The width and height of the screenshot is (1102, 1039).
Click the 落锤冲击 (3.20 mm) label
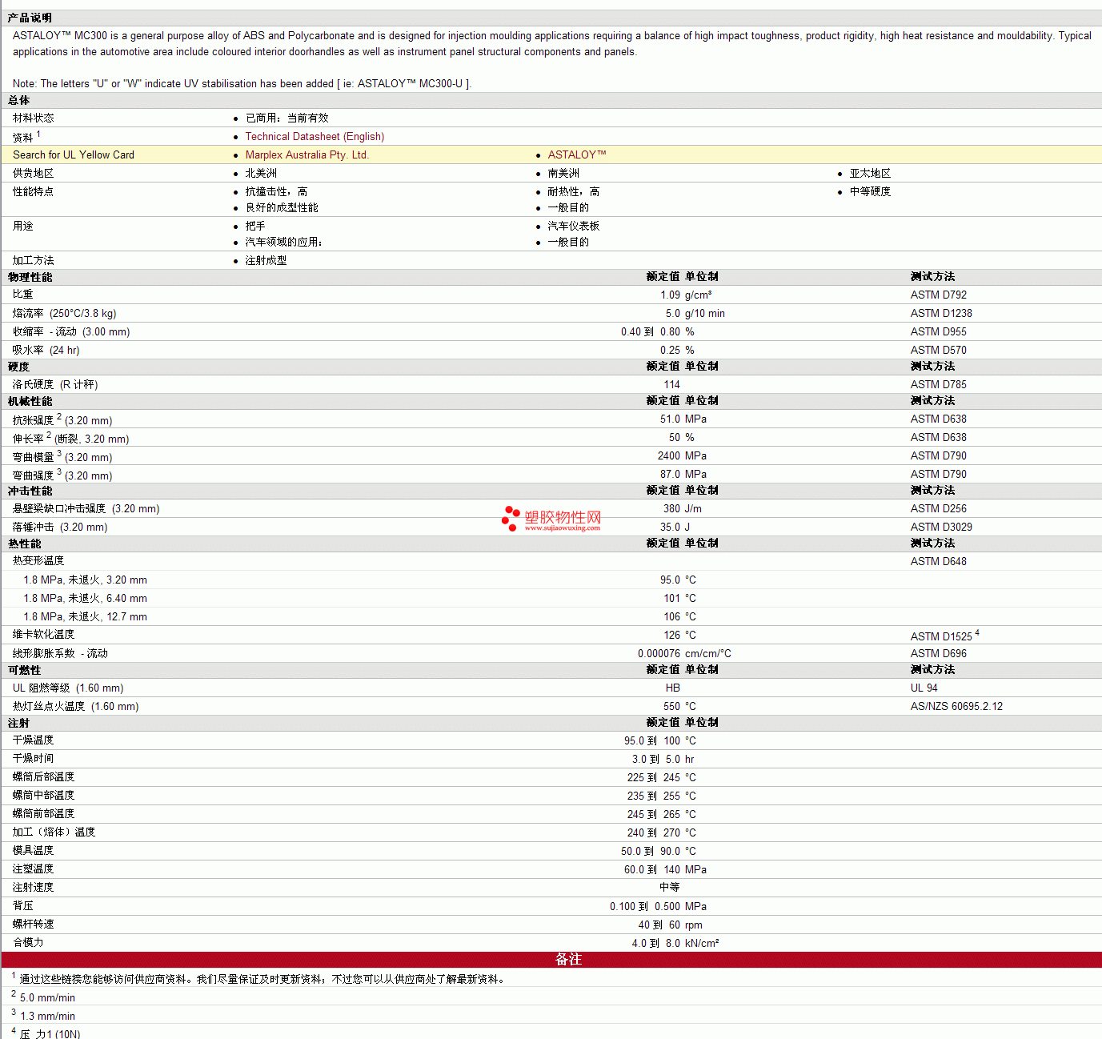click(x=60, y=528)
